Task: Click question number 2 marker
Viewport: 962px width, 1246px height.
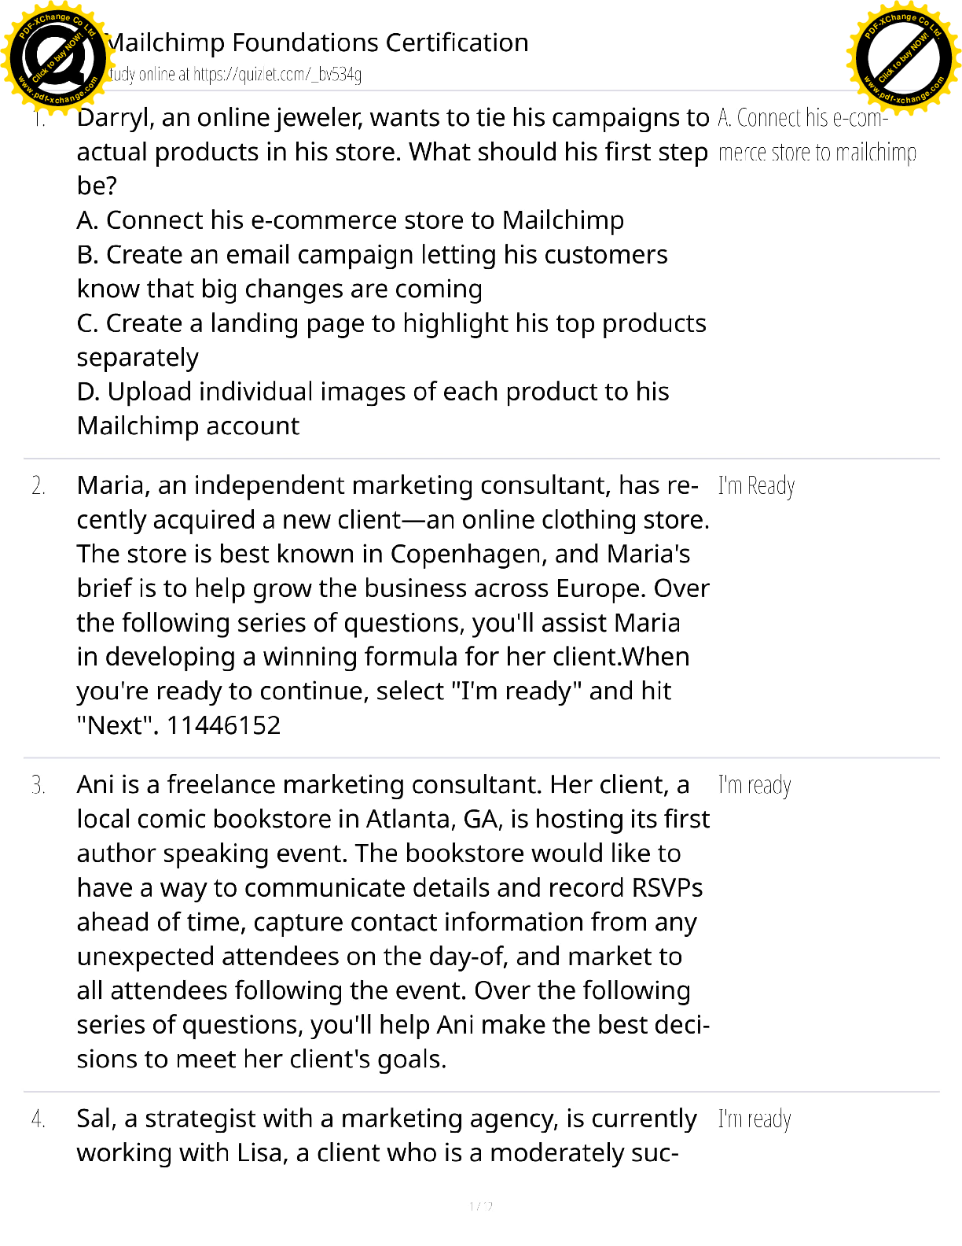Action: coord(39,486)
